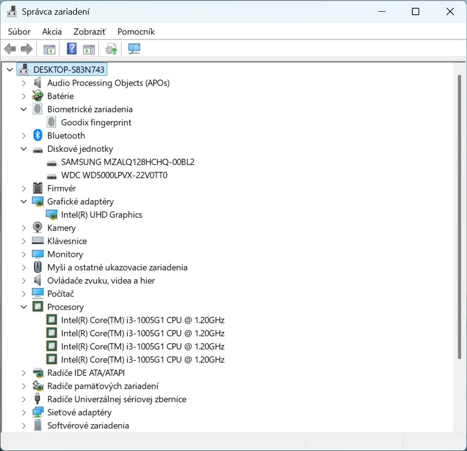Click the Back arrow toolbar icon
The image size is (467, 451).
(x=10, y=49)
